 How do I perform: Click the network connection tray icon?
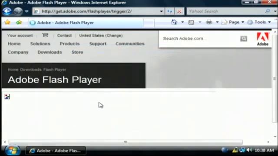242,150
